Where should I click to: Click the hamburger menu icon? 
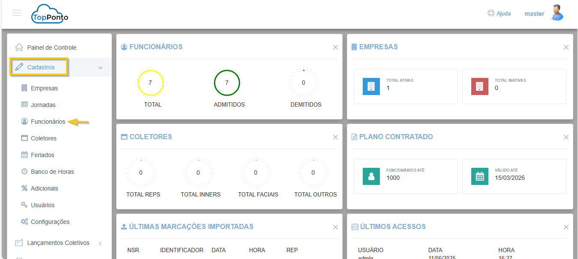(x=17, y=13)
